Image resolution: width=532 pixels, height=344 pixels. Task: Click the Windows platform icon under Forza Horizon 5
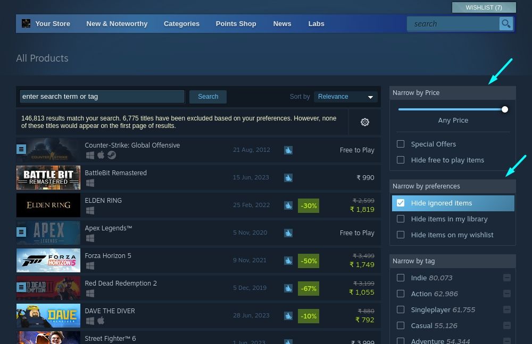[90, 266]
